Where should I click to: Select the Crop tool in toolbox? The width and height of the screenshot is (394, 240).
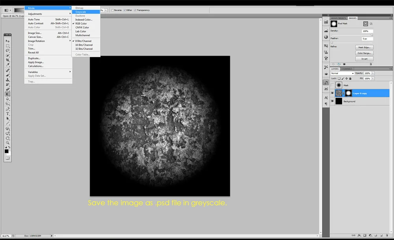coord(7,60)
